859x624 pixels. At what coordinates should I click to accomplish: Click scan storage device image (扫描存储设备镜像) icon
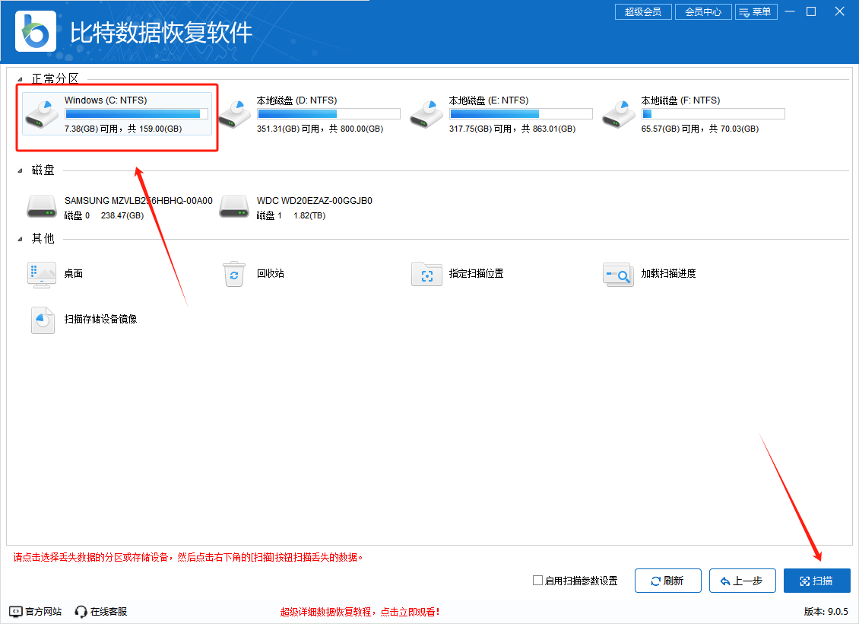coord(43,320)
